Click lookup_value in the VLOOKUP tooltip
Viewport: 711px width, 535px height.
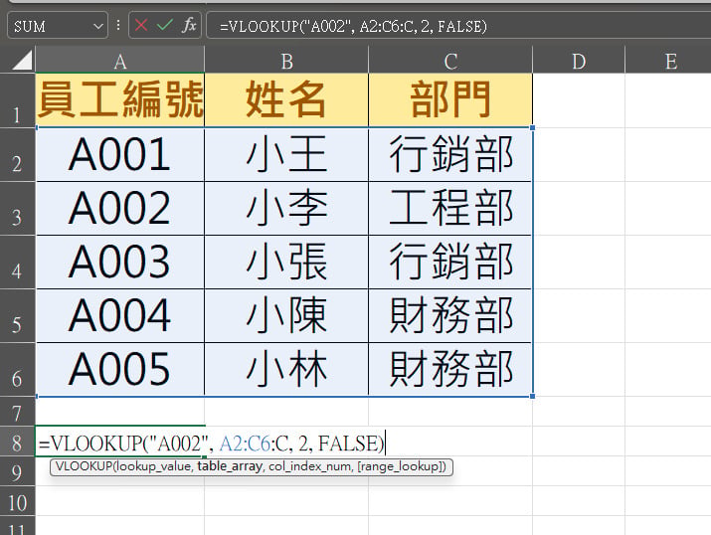pyautogui.click(x=154, y=466)
